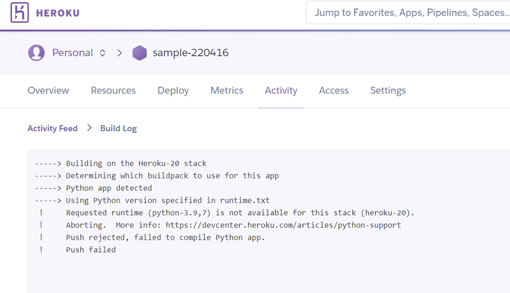Open the Personal account link

[72, 53]
